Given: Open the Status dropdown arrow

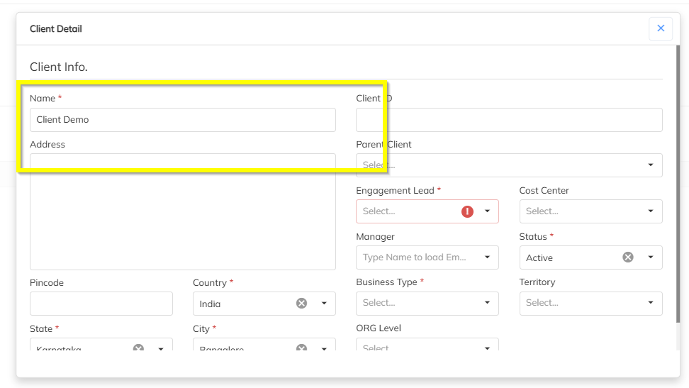Looking at the screenshot, I should tap(650, 257).
